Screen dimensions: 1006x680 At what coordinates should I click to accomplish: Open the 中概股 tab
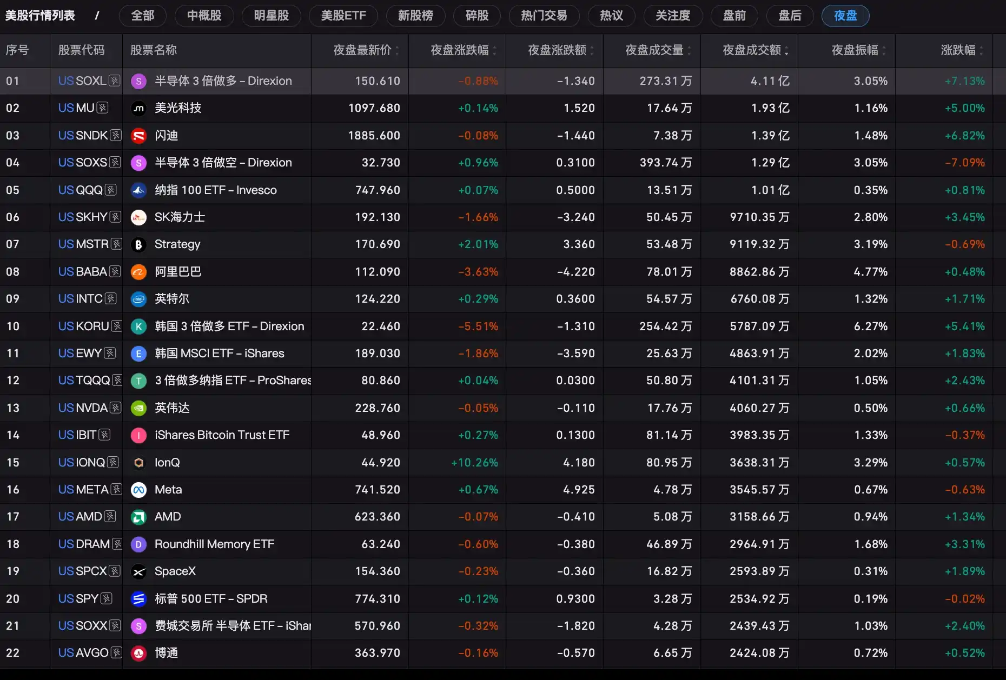204,16
